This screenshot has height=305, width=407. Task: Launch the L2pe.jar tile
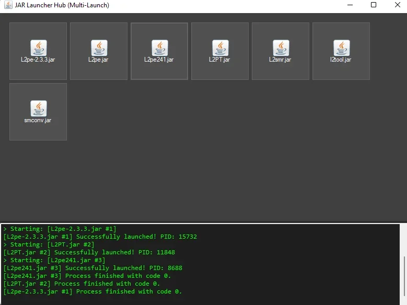(x=99, y=51)
